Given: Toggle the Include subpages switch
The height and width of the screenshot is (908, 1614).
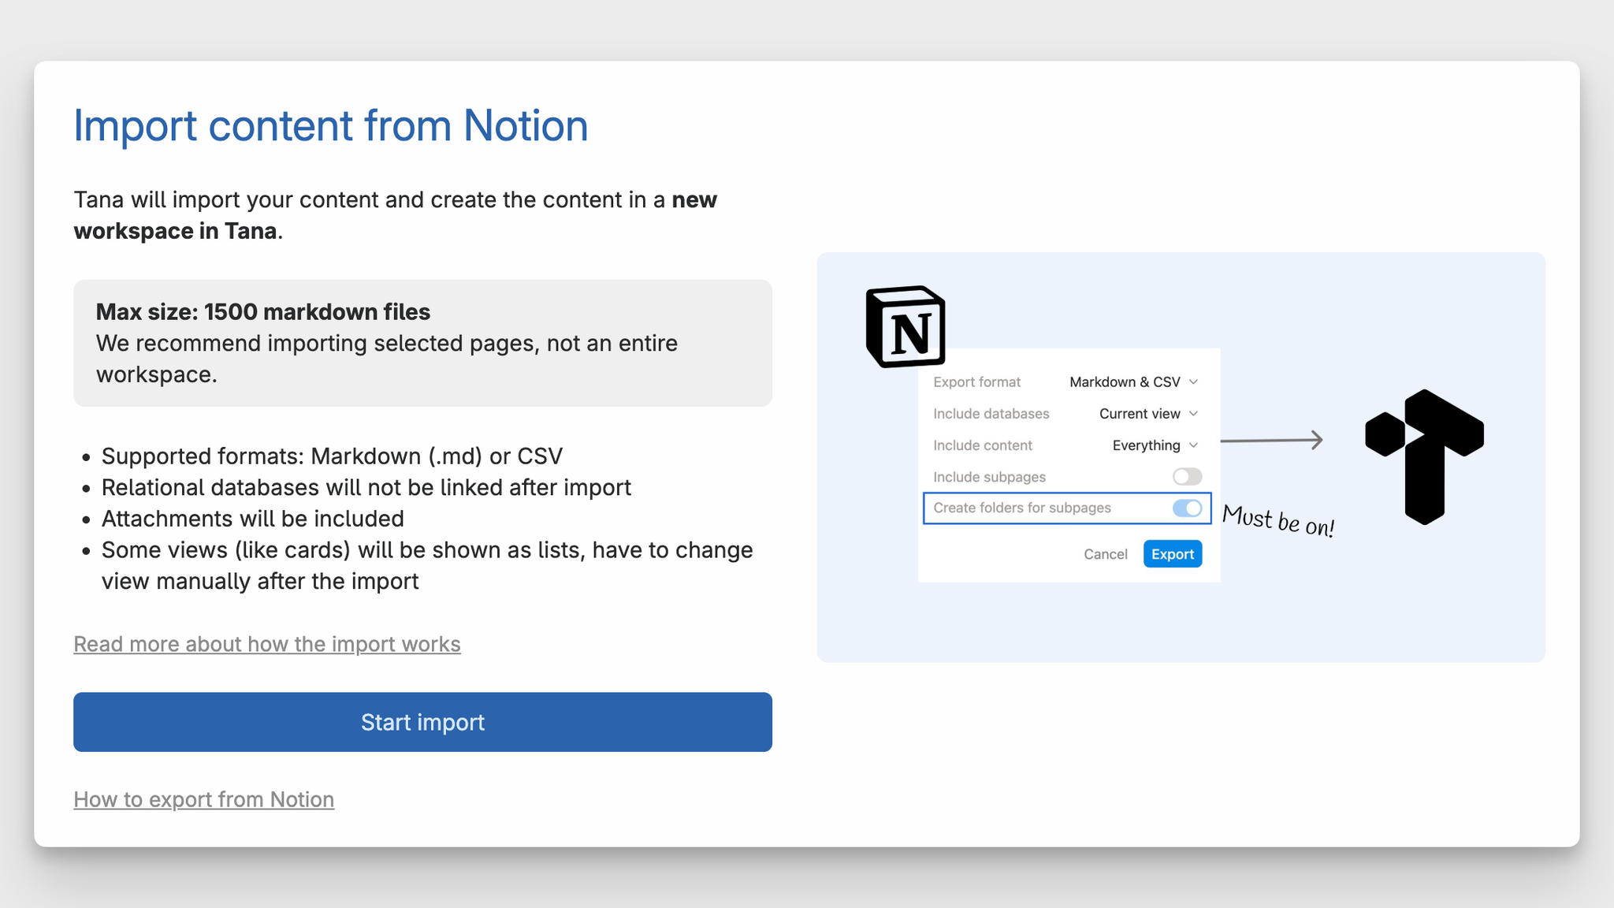Looking at the screenshot, I should click(x=1186, y=477).
